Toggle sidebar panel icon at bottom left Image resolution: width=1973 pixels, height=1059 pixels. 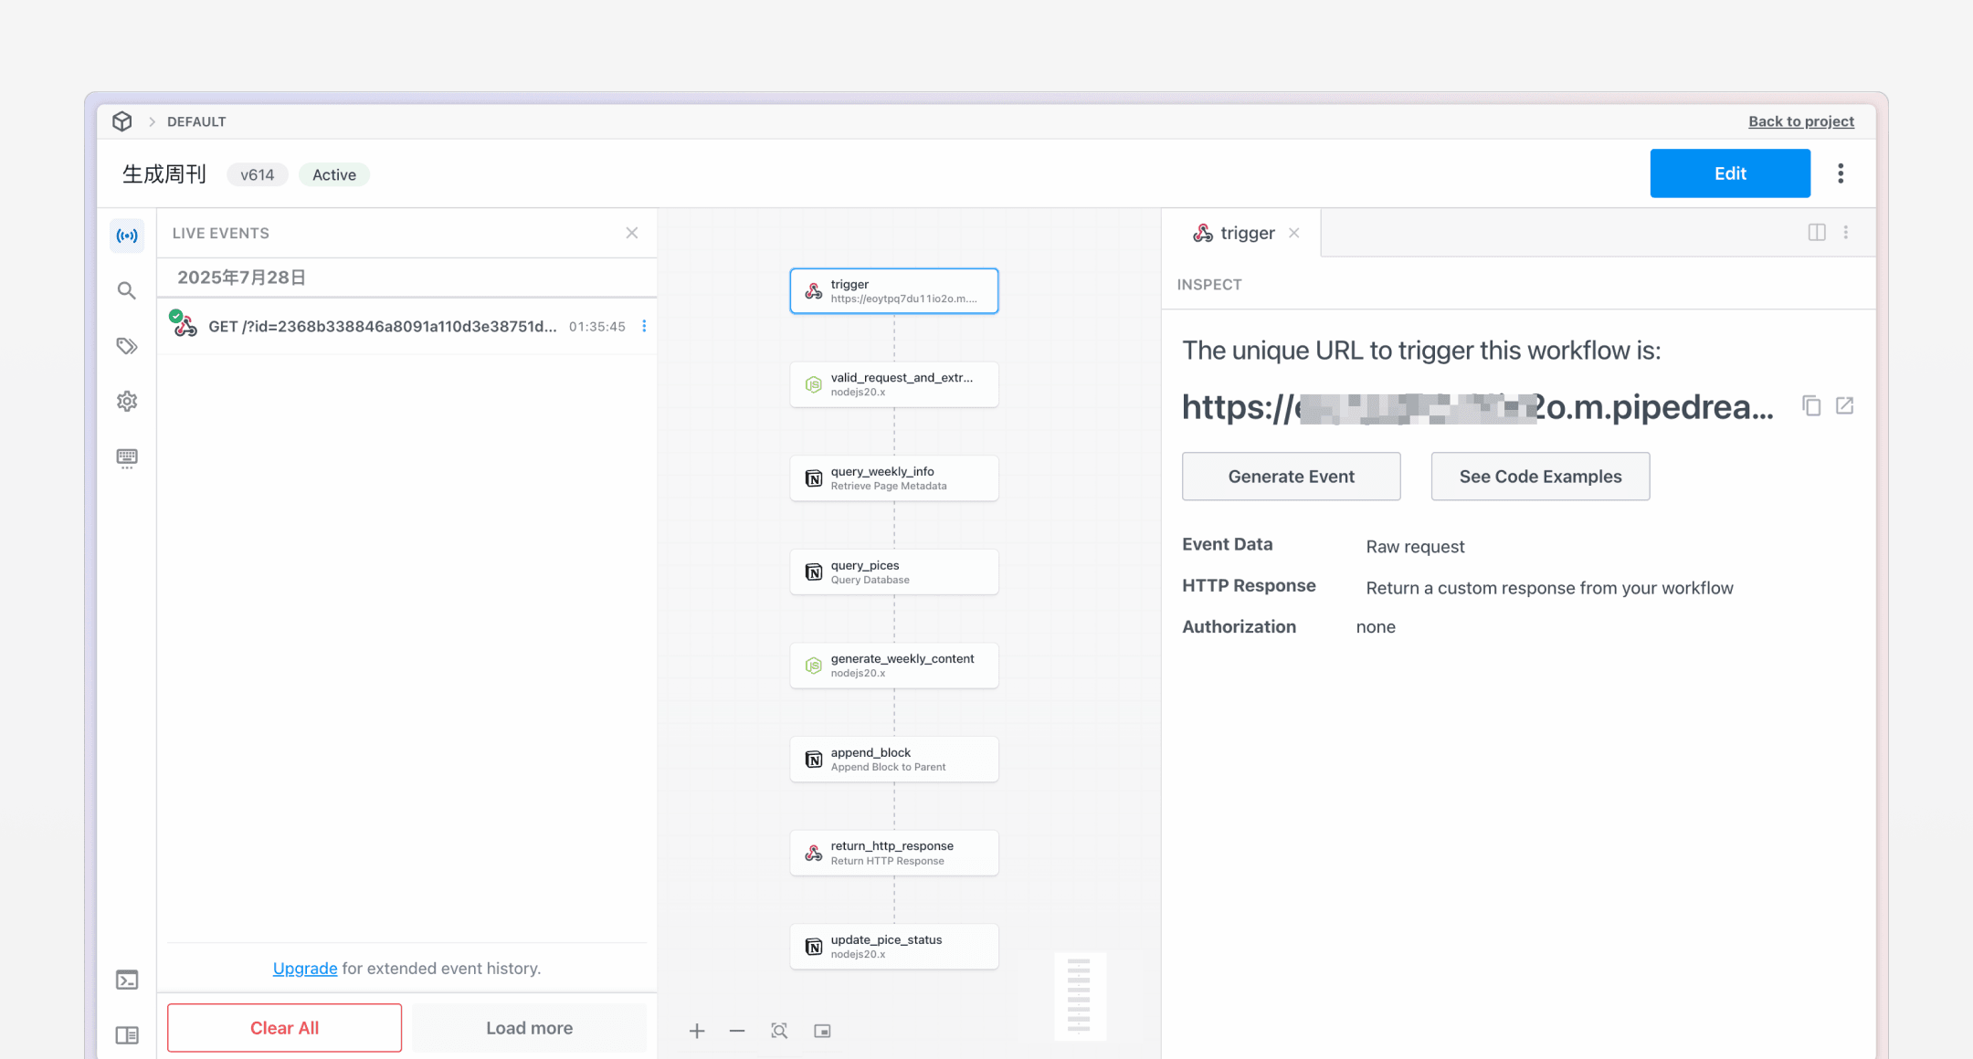[x=127, y=1035]
